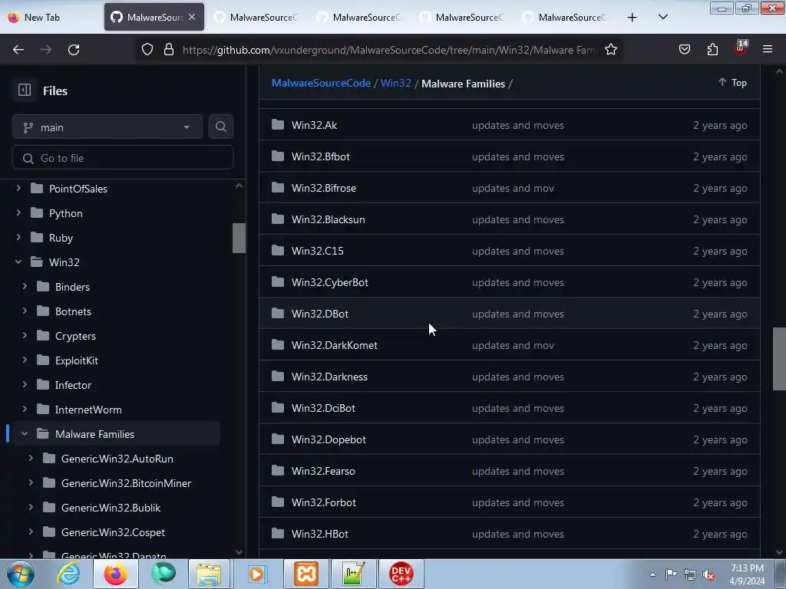This screenshot has width=786, height=589.
Task: Open the main branch dropdown
Action: [107, 127]
